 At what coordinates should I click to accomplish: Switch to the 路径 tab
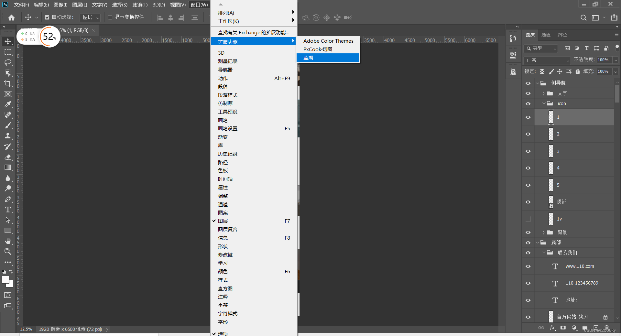(x=562, y=35)
